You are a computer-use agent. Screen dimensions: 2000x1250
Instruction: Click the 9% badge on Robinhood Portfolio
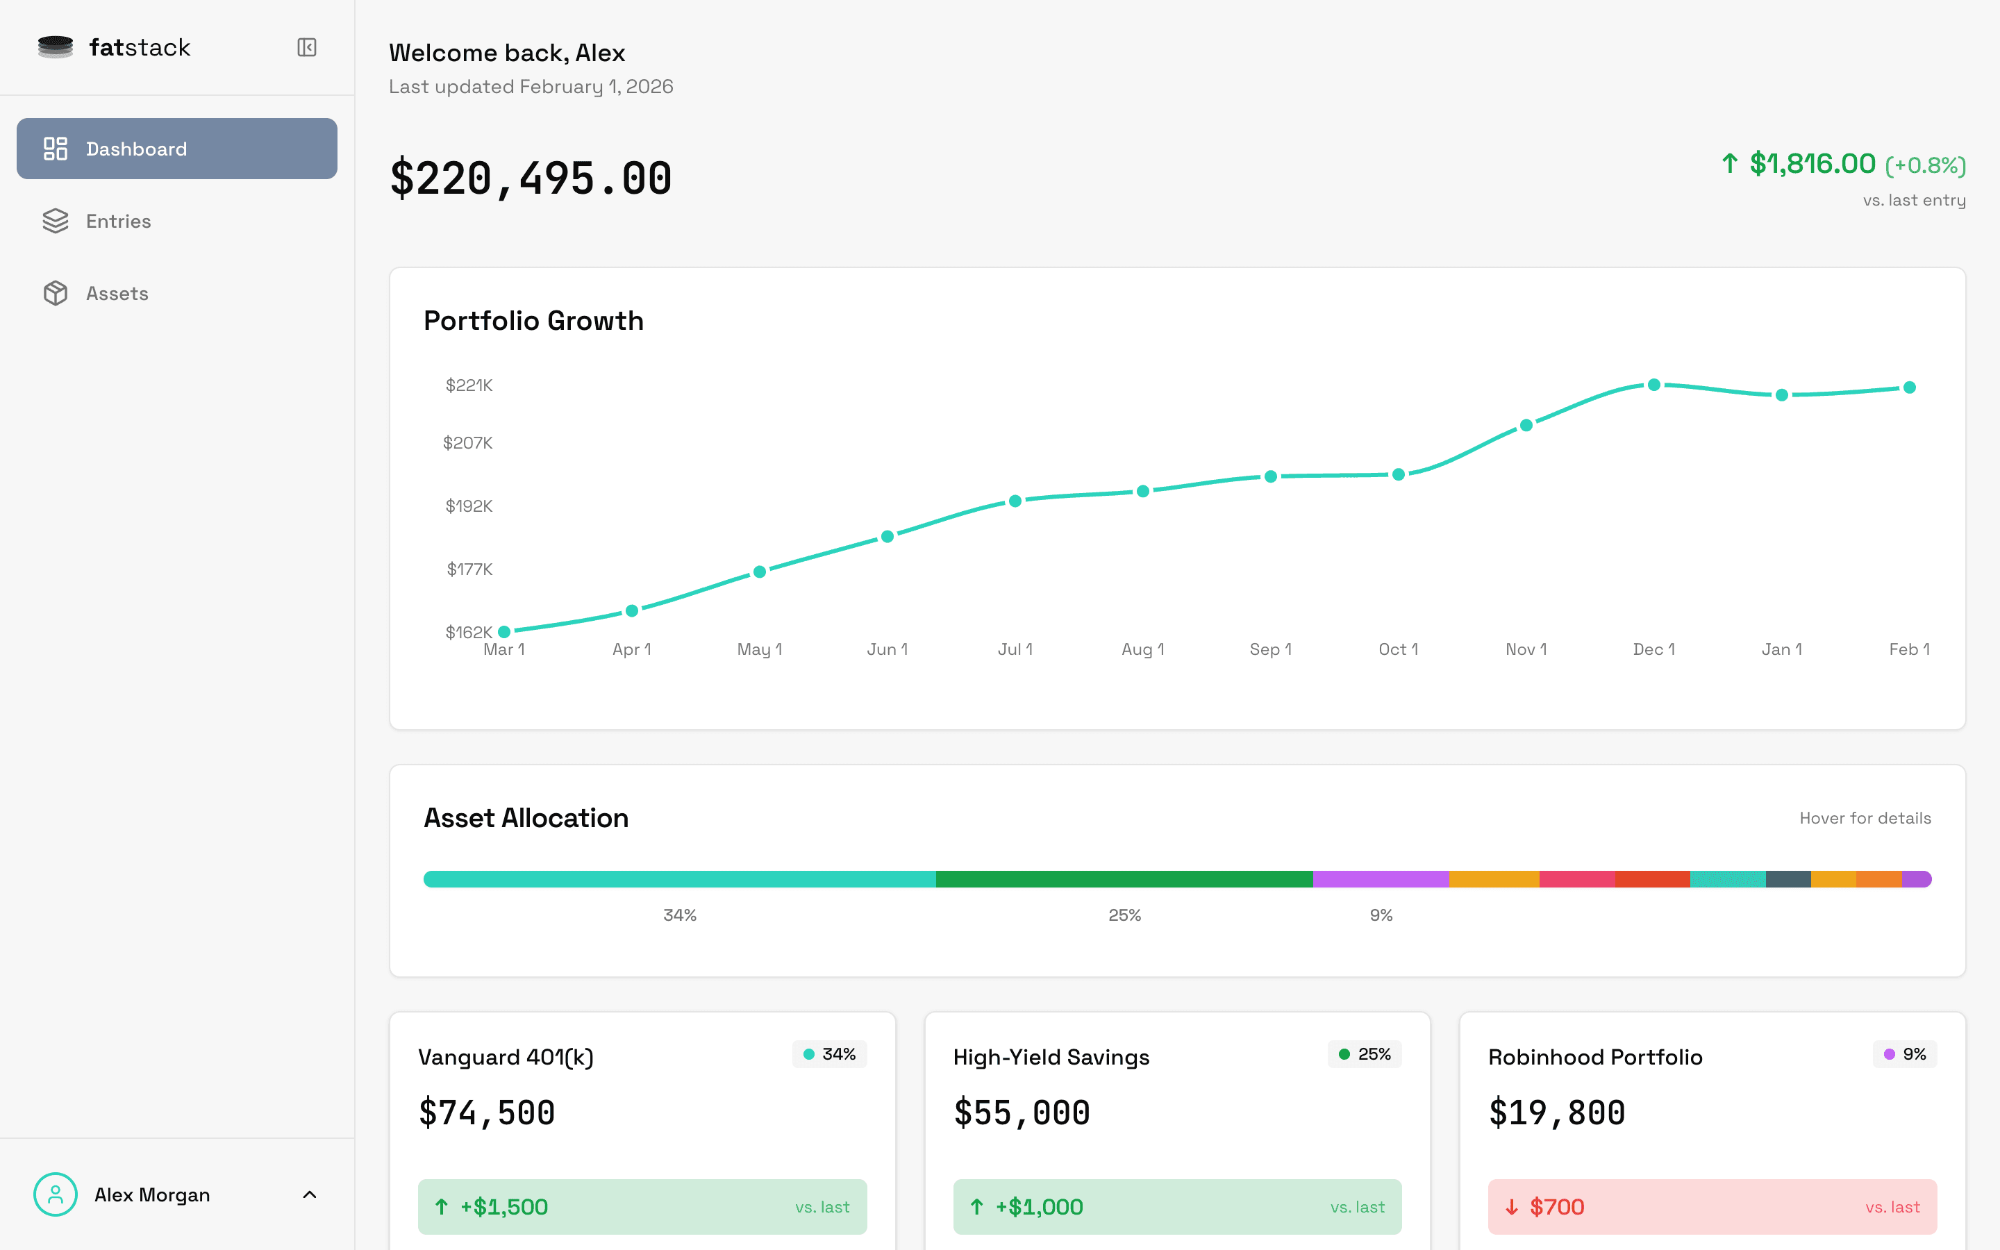point(1904,1054)
